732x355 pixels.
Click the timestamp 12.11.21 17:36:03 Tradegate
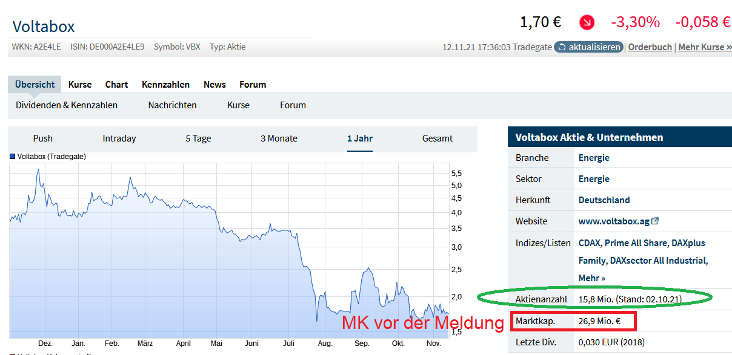497,47
